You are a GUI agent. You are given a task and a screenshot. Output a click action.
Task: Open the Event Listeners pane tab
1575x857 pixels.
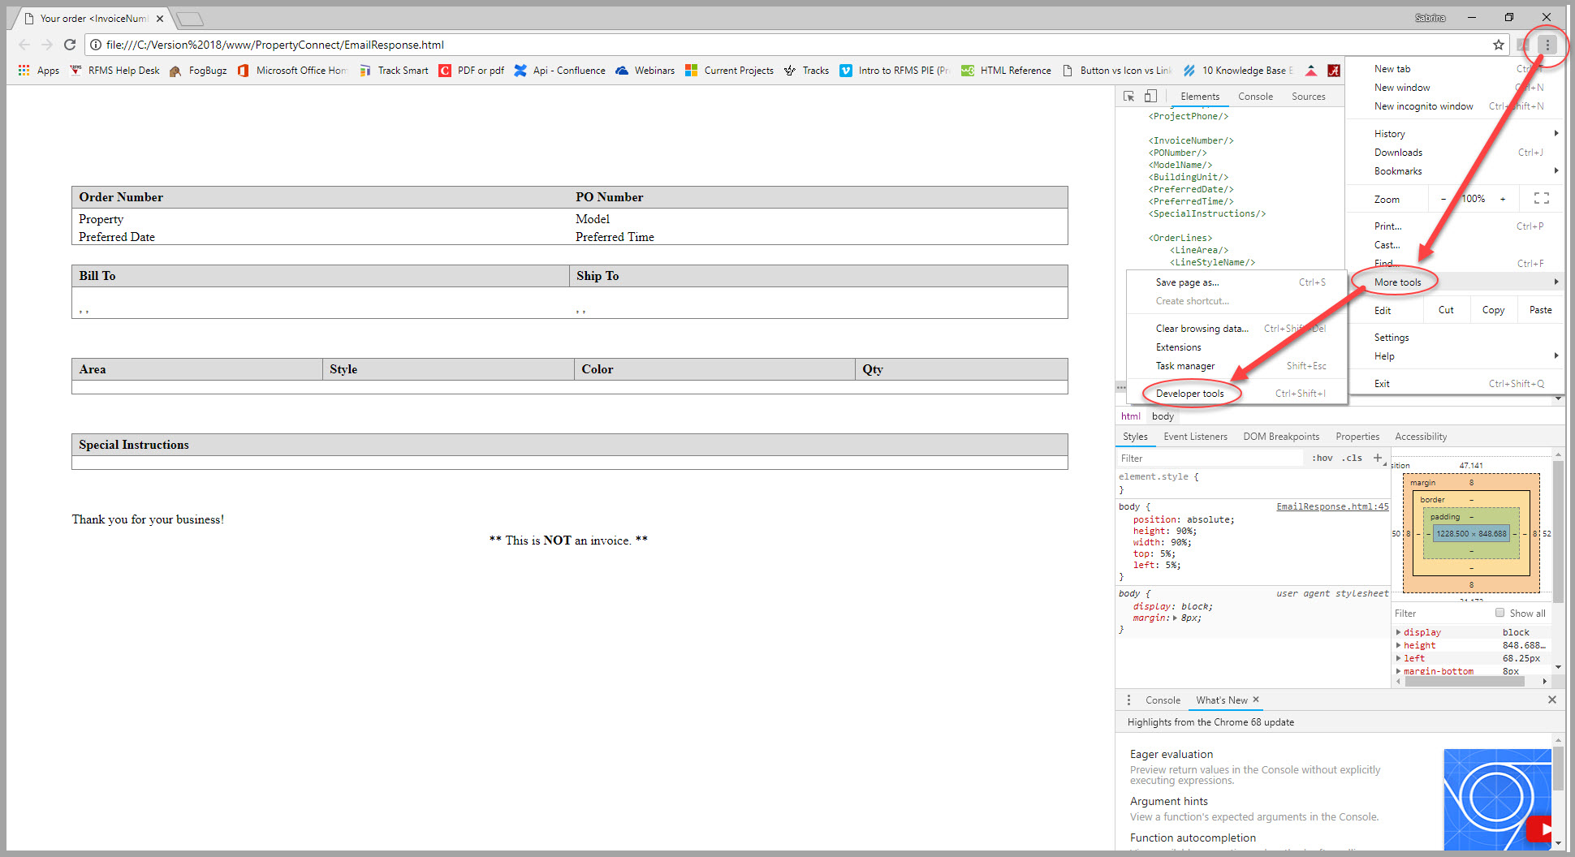tap(1195, 437)
